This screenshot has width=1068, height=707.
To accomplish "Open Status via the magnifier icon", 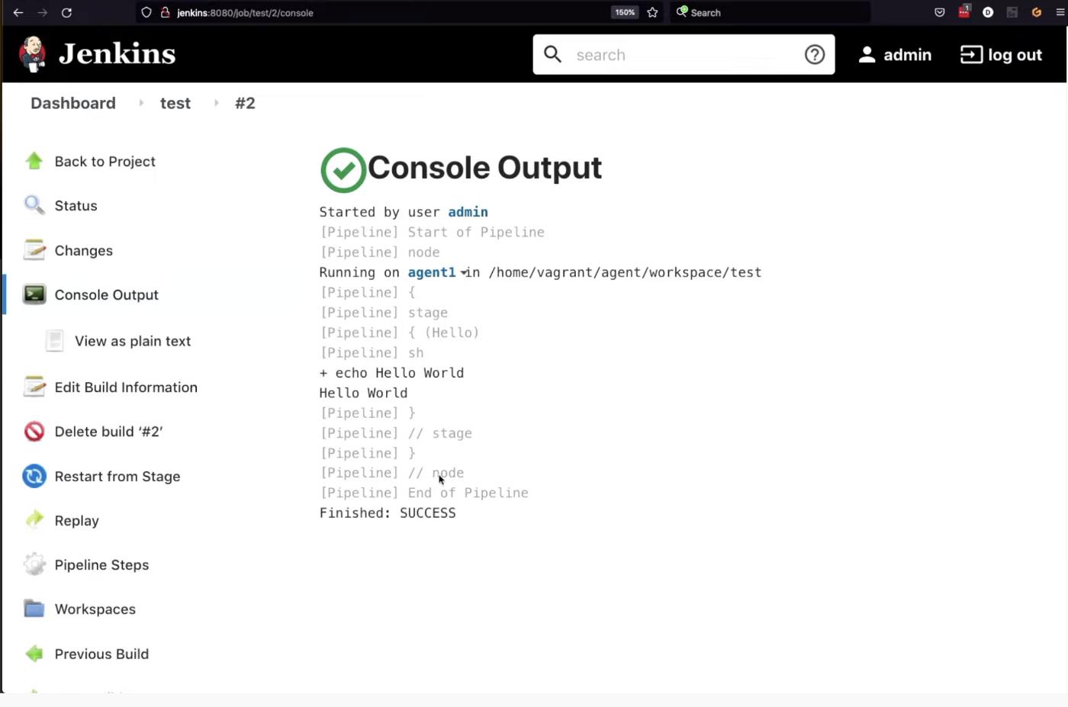I will [x=34, y=206].
